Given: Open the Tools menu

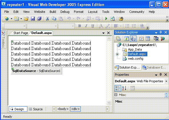Looking at the screenshot, I should point(106,12).
